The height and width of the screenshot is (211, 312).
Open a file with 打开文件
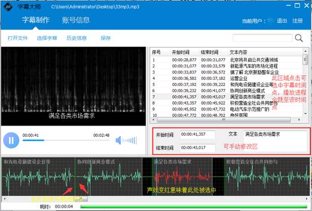pyautogui.click(x=17, y=38)
